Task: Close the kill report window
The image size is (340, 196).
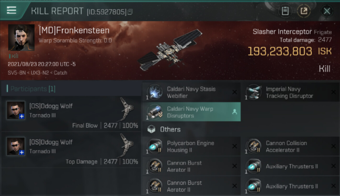Action: click(327, 11)
